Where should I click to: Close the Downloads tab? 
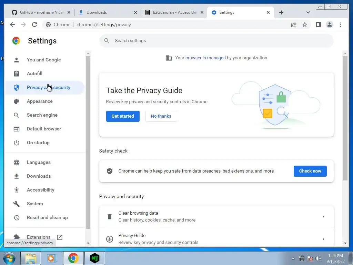[x=135, y=12]
